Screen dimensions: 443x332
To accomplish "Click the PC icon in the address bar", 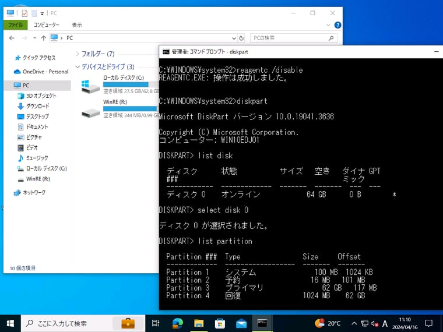I will coord(54,37).
